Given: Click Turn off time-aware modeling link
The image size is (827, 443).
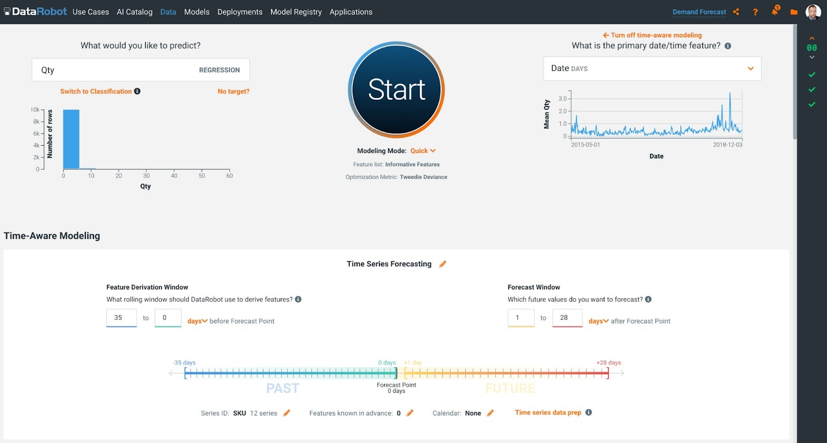Looking at the screenshot, I should pos(652,35).
